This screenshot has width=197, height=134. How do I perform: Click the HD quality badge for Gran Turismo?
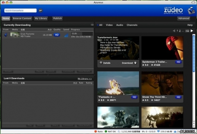tap(57, 35)
